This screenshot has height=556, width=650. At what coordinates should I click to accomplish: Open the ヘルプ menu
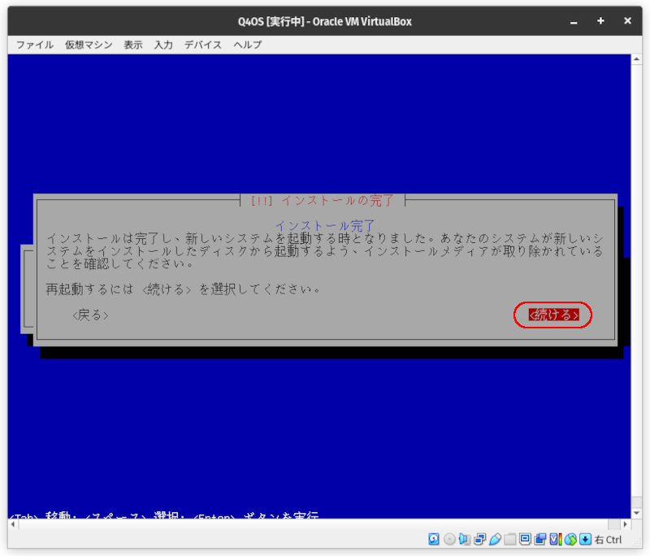tap(248, 45)
